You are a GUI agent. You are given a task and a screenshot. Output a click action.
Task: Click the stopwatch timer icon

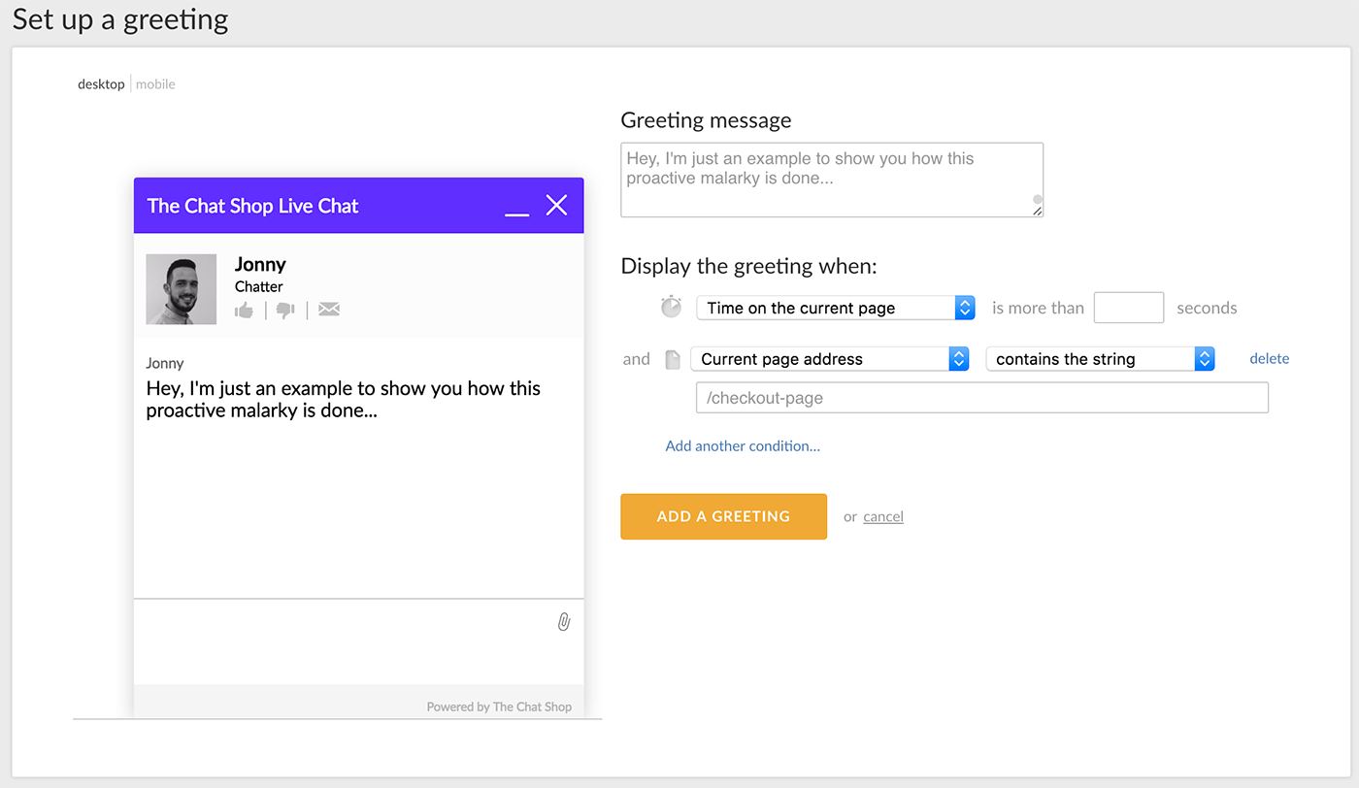click(671, 307)
